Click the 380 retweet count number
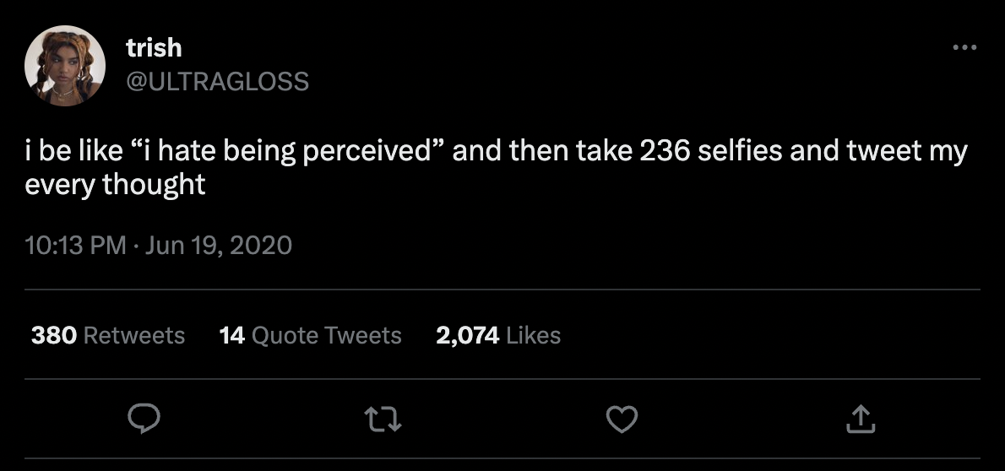 [x=55, y=335]
